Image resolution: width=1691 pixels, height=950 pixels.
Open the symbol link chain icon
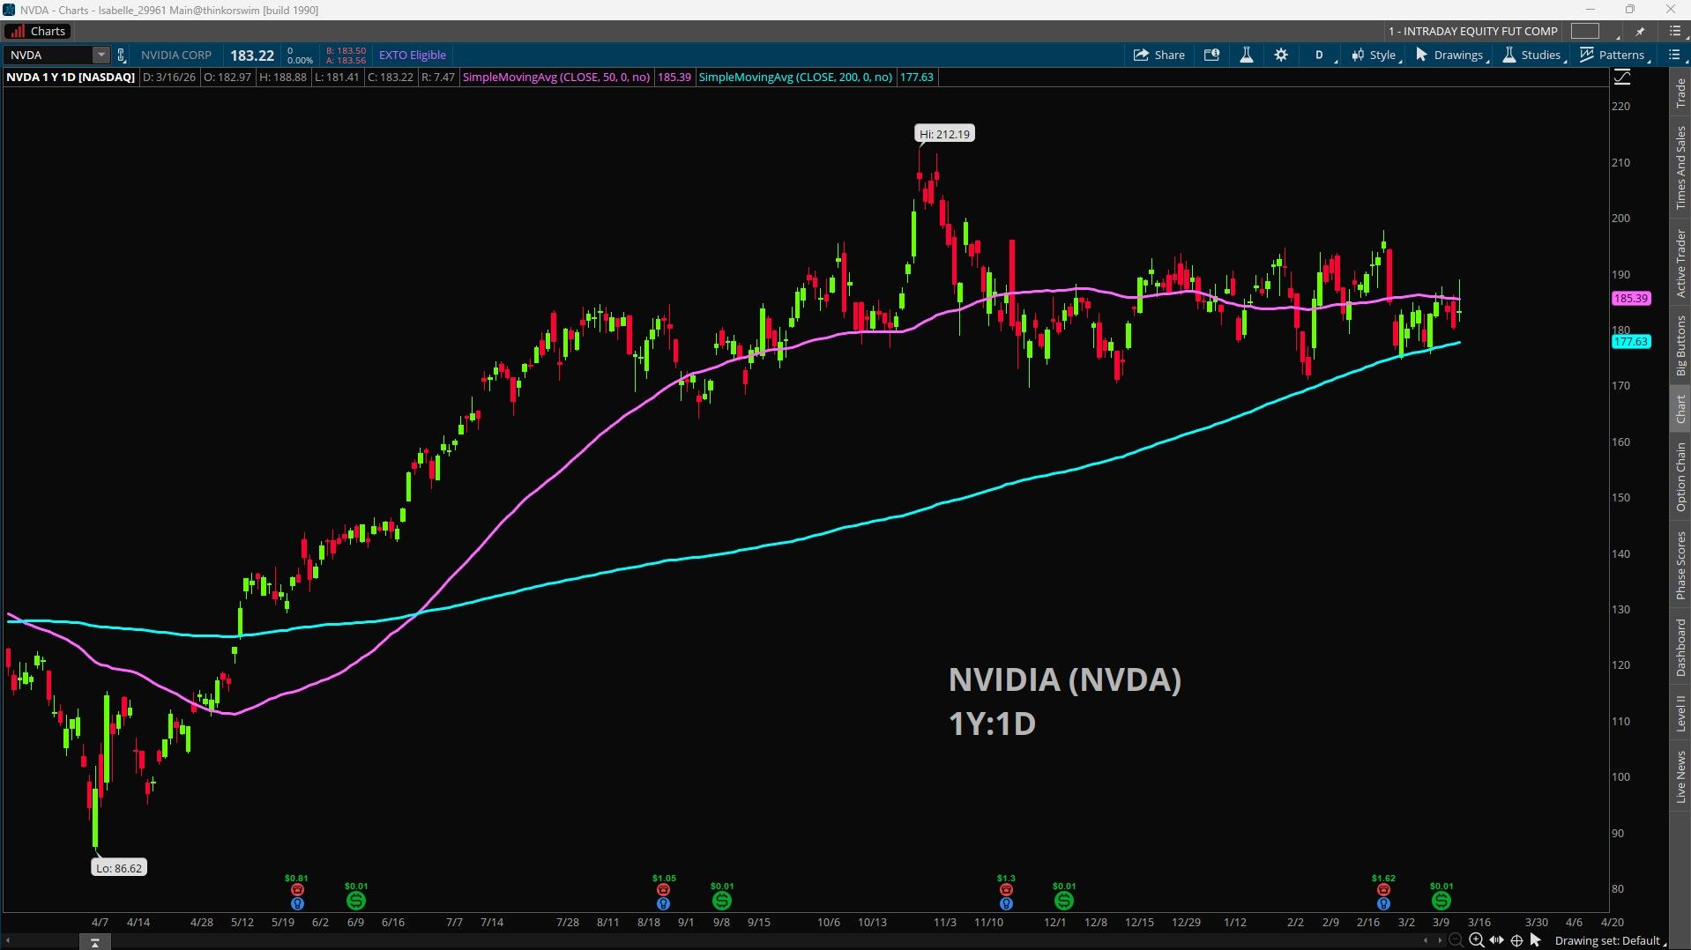(122, 55)
